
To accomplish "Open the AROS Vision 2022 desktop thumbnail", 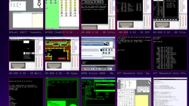I will pos(98,54).
